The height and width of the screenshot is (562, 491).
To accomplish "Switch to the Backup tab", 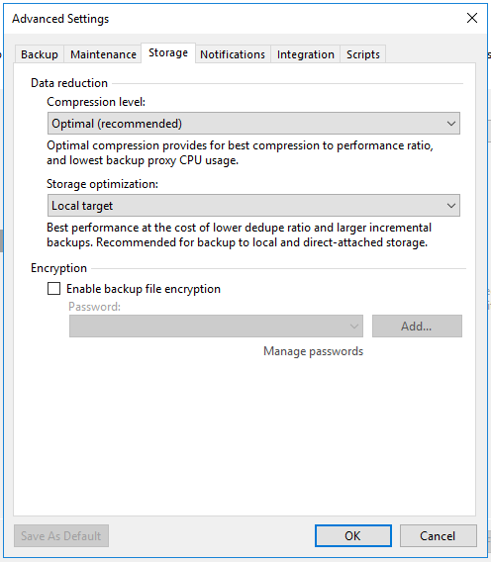I will [40, 54].
